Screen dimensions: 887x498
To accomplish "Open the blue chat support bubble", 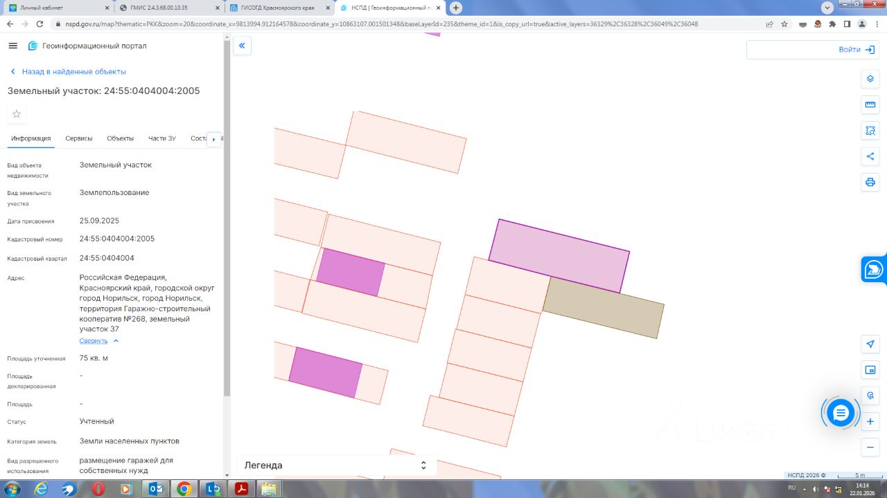I will tap(841, 413).
